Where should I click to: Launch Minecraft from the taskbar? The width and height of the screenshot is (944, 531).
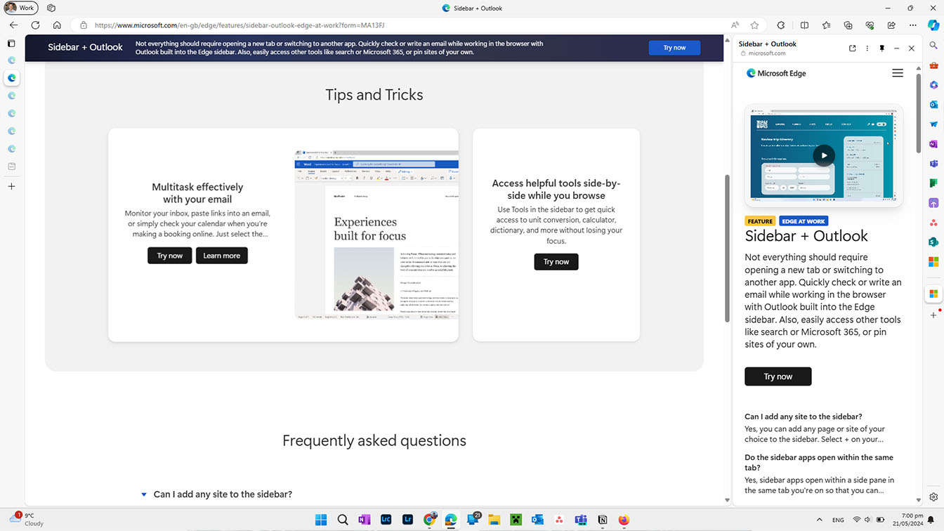tap(516, 520)
